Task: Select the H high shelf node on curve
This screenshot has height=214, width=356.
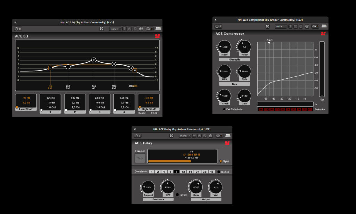Action: point(135,70)
